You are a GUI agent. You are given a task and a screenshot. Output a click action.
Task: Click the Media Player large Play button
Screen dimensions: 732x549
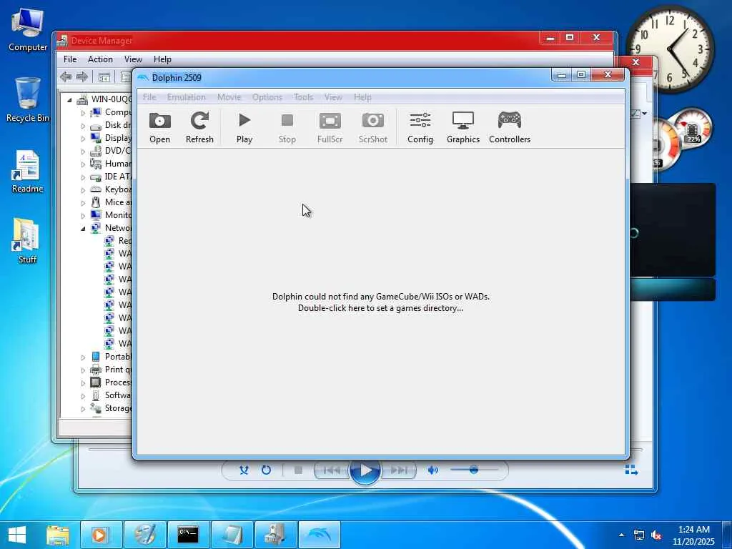pyautogui.click(x=365, y=470)
